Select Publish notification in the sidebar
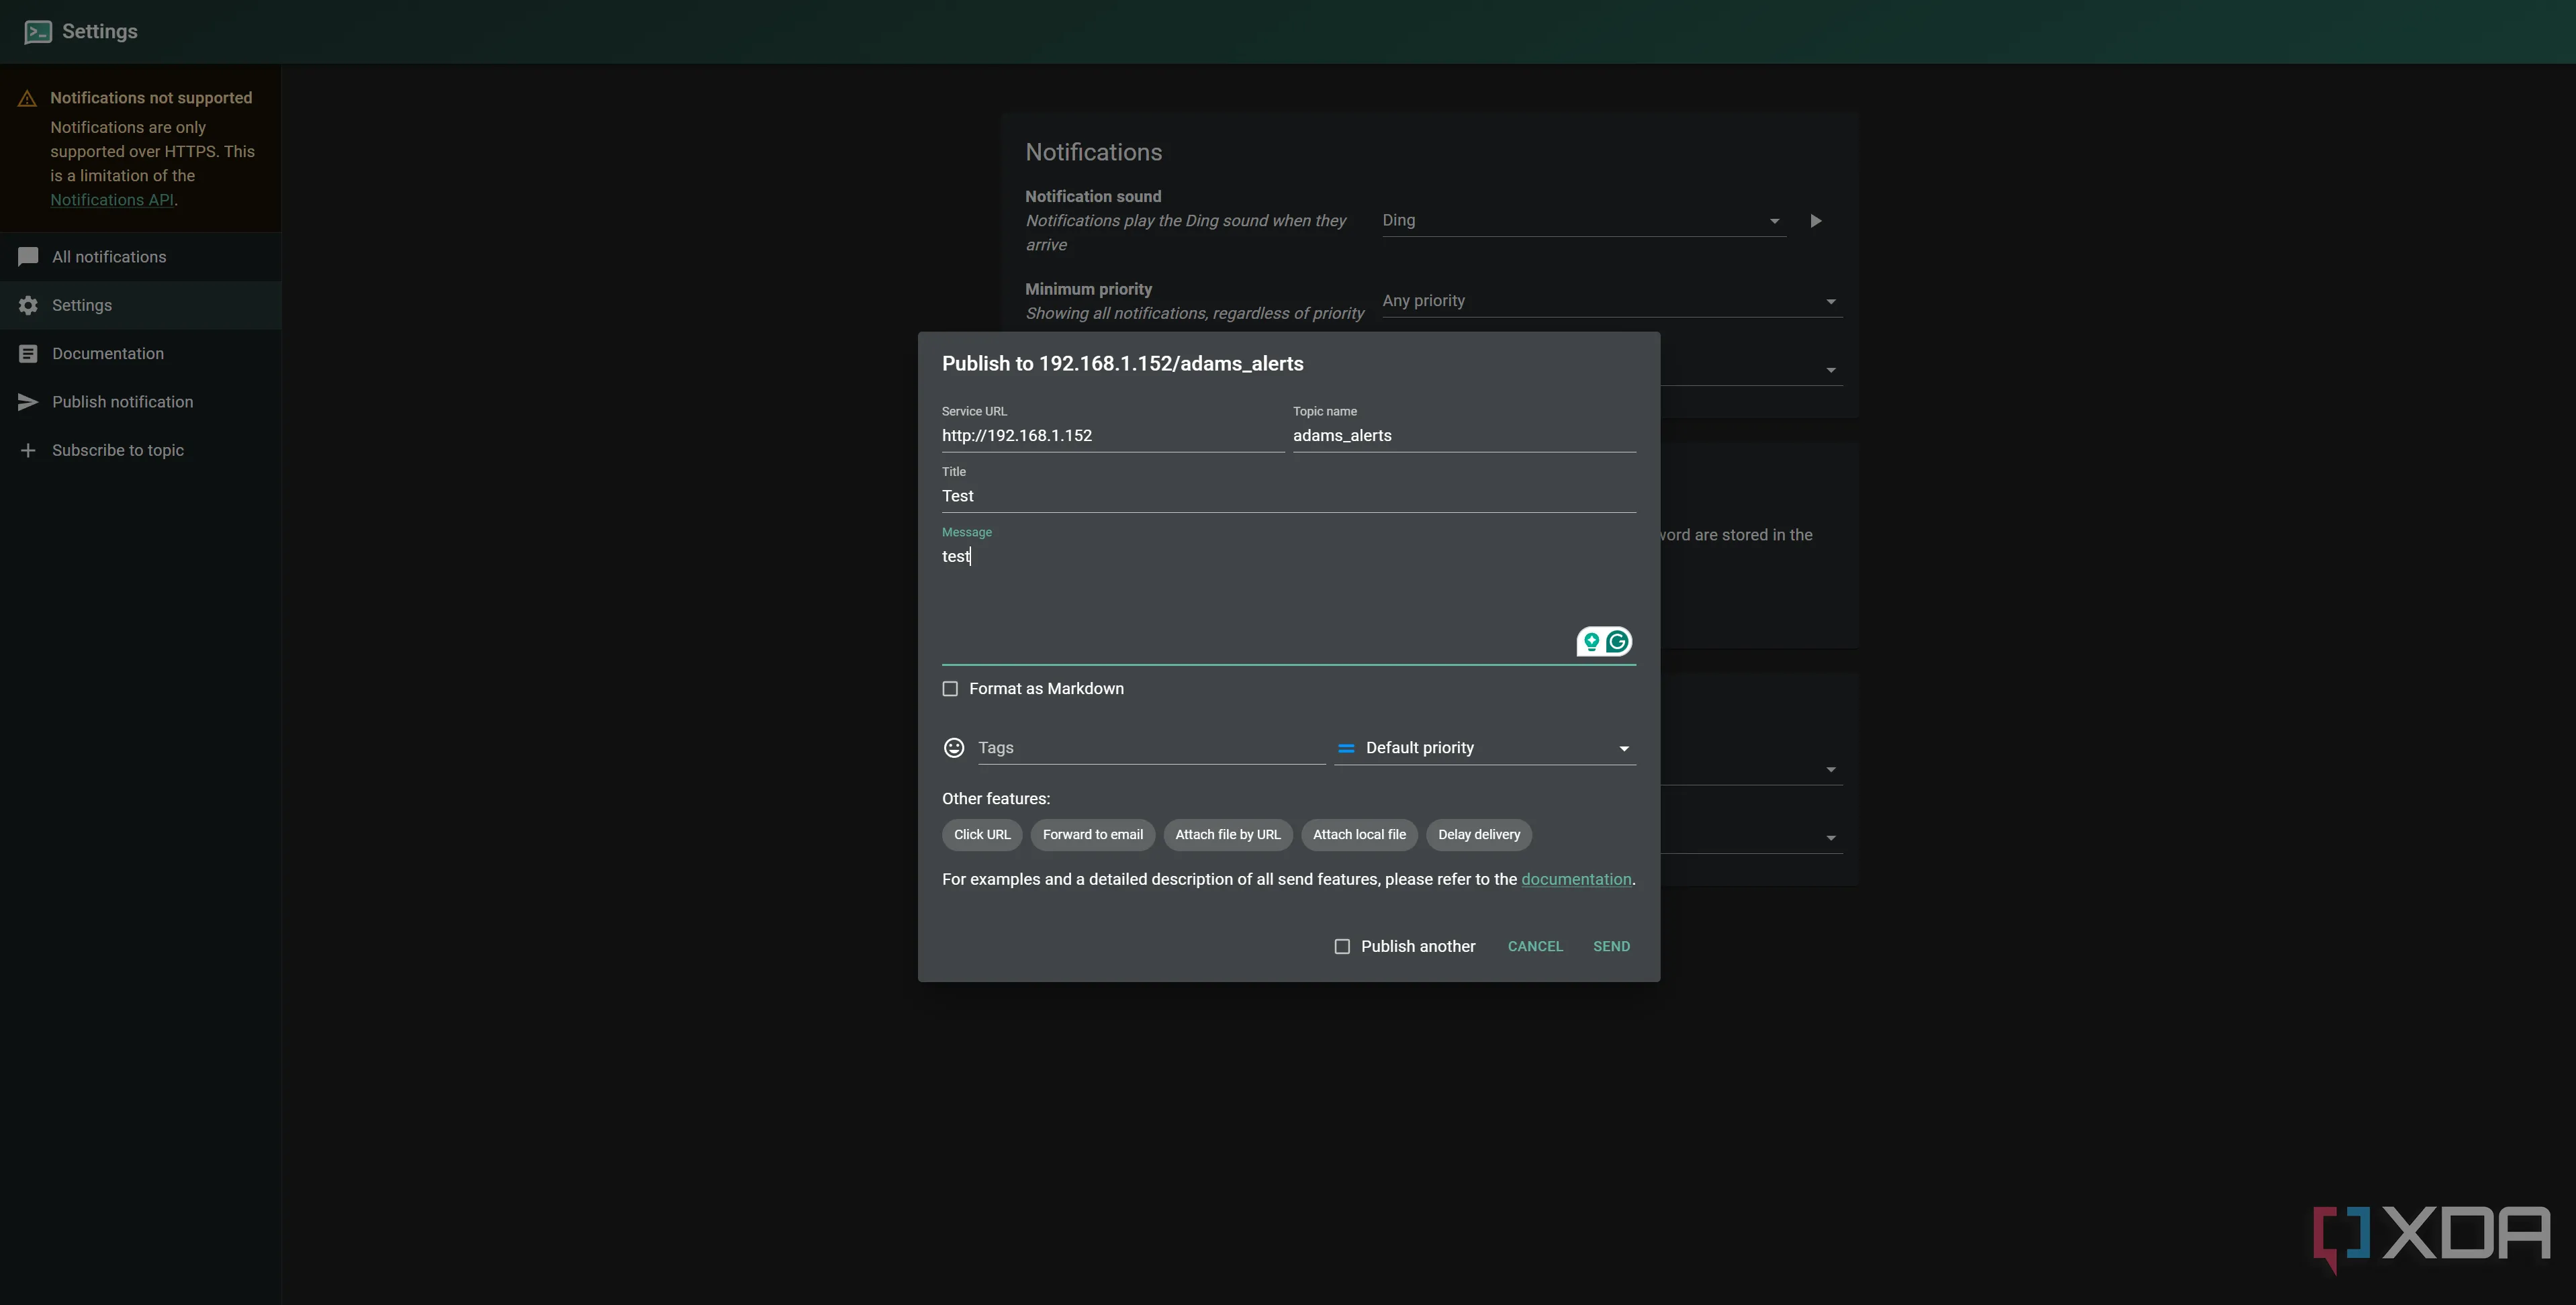2576x1305 pixels. tap(140, 402)
